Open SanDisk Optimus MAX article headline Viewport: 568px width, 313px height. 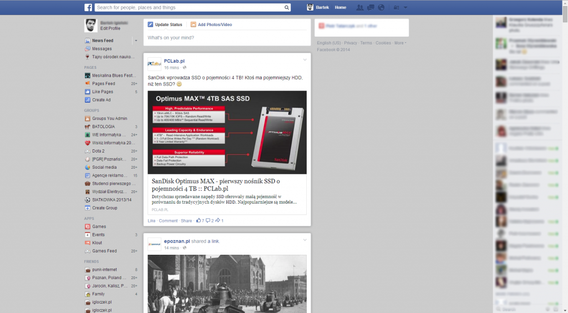(x=216, y=185)
